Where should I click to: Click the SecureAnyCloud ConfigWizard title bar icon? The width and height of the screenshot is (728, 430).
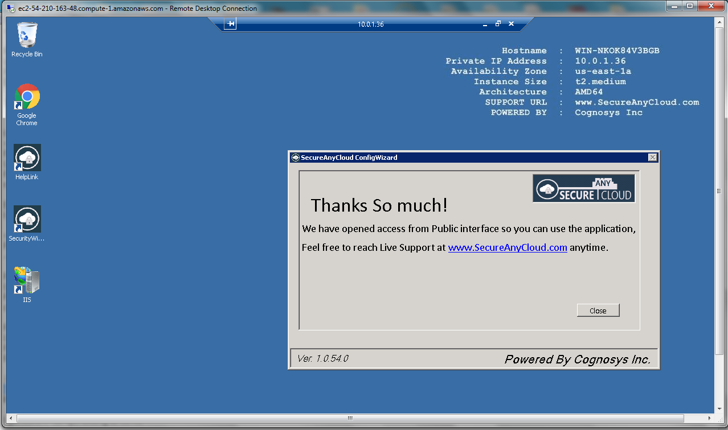(x=295, y=158)
